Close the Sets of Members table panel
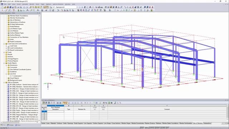The height and width of the screenshot is (129, 229). 228,100
